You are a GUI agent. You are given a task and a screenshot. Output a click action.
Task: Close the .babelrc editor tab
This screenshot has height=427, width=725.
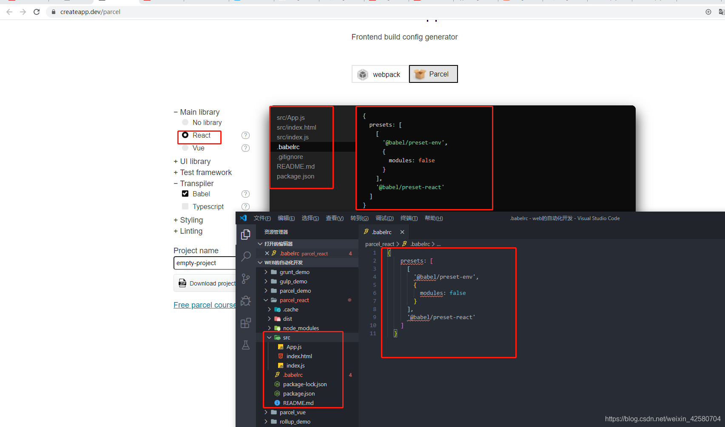point(402,232)
